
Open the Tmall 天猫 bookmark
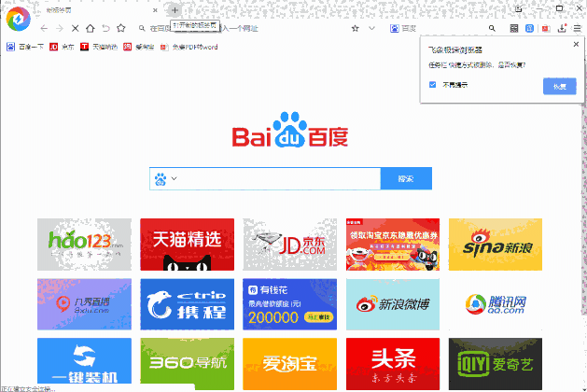click(99, 47)
